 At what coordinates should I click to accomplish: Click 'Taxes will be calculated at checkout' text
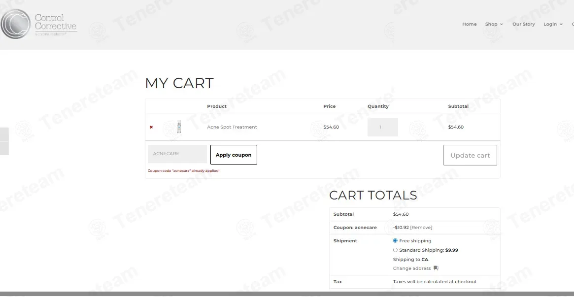pyautogui.click(x=435, y=282)
